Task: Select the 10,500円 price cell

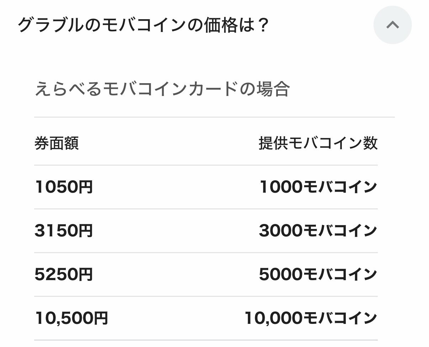Action: pos(71,318)
